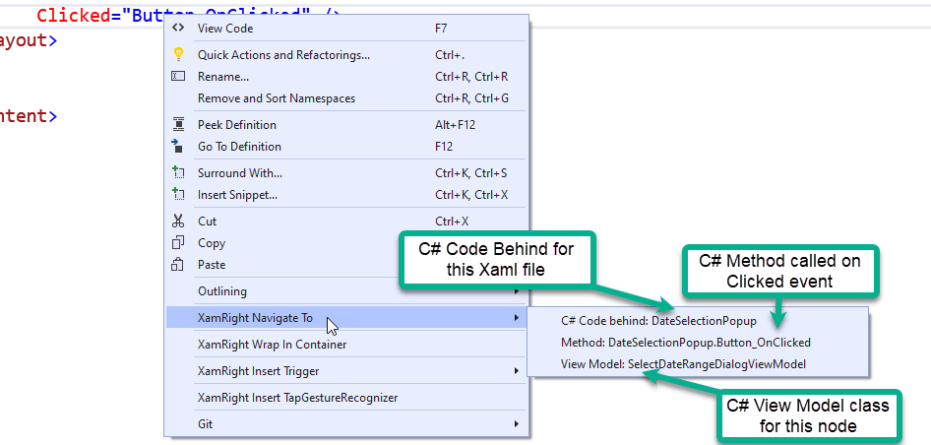Viewport: 931px width, 445px height.
Task: Choose Insert Snippet... entry
Action: tap(345, 194)
